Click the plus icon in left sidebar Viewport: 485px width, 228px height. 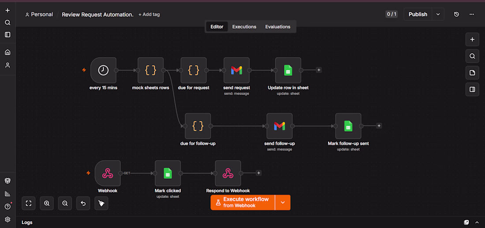click(x=8, y=11)
